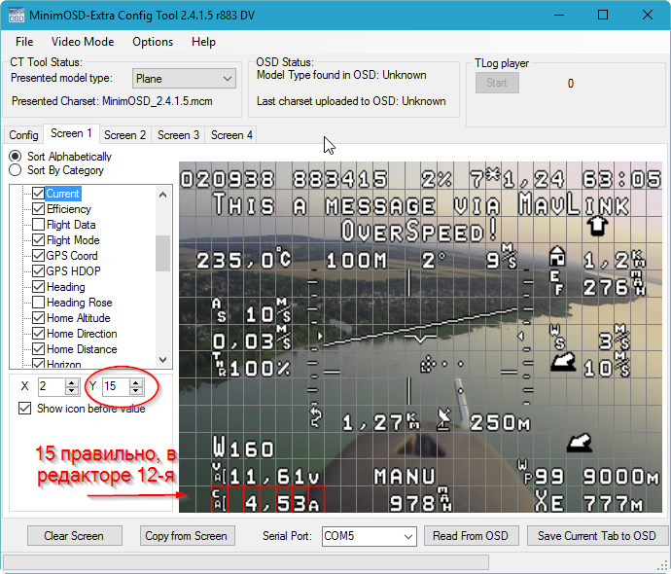Click Save Current Tab to OSD
671x574 pixels.
[596, 536]
